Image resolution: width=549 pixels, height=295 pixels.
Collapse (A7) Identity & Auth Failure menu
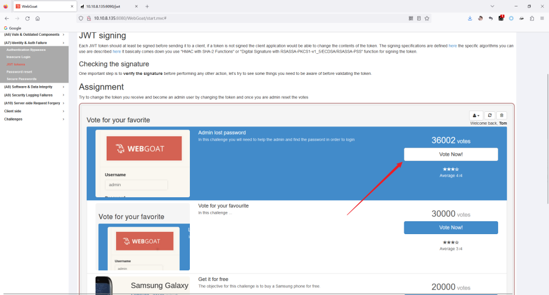[x=35, y=43]
